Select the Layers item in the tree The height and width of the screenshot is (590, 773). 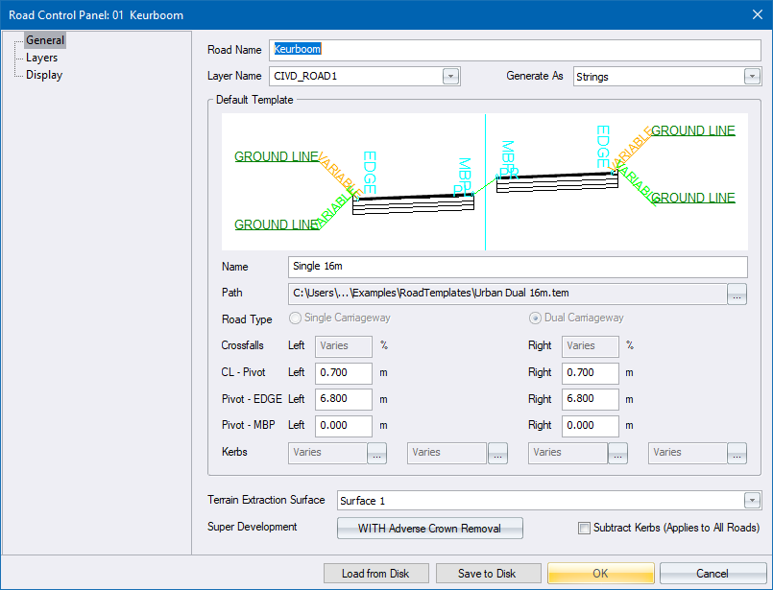coord(41,58)
